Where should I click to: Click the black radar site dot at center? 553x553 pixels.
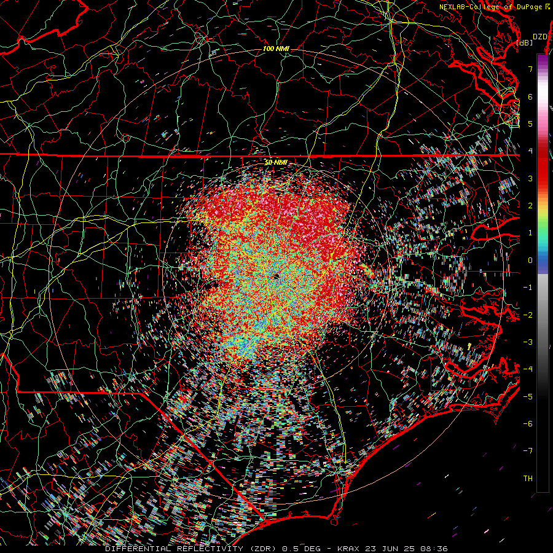tap(276, 276)
